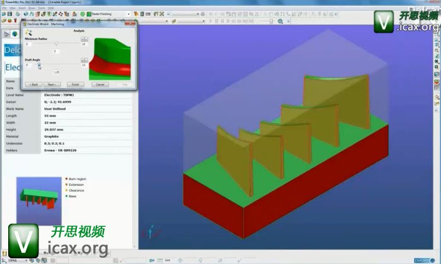Select the 'Erowa - ER-009226' holder value
The width and height of the screenshot is (441, 264).
(x=60, y=151)
